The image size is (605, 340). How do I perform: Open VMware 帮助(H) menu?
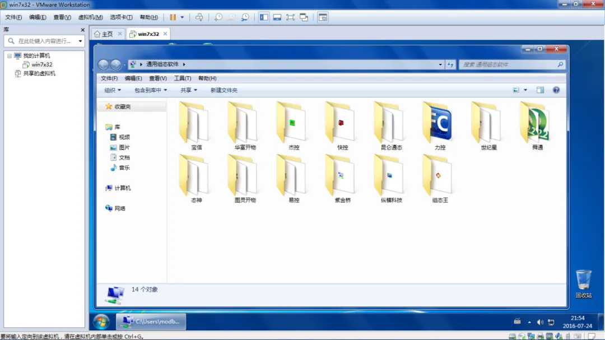(149, 17)
